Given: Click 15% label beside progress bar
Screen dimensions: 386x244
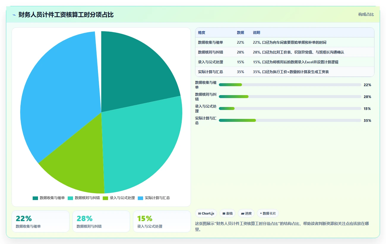Looking at the screenshot, I should [367, 109].
